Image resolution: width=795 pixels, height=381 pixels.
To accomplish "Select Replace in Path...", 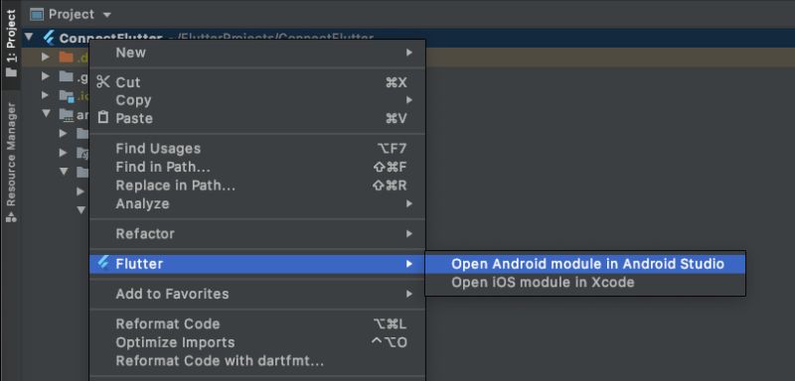I will click(x=257, y=186).
